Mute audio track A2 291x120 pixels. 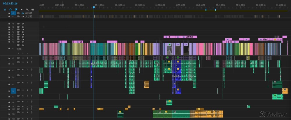tap(23, 64)
